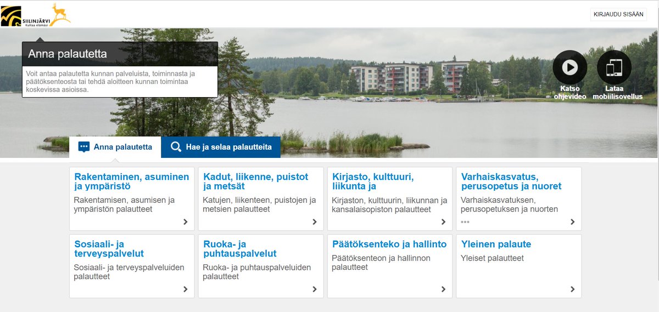The image size is (659, 312).
Task: Open Kadut, liikenne, puistot ja metsät category
Action: pos(261,198)
